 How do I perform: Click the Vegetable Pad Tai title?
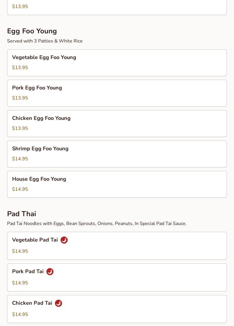coord(35,240)
